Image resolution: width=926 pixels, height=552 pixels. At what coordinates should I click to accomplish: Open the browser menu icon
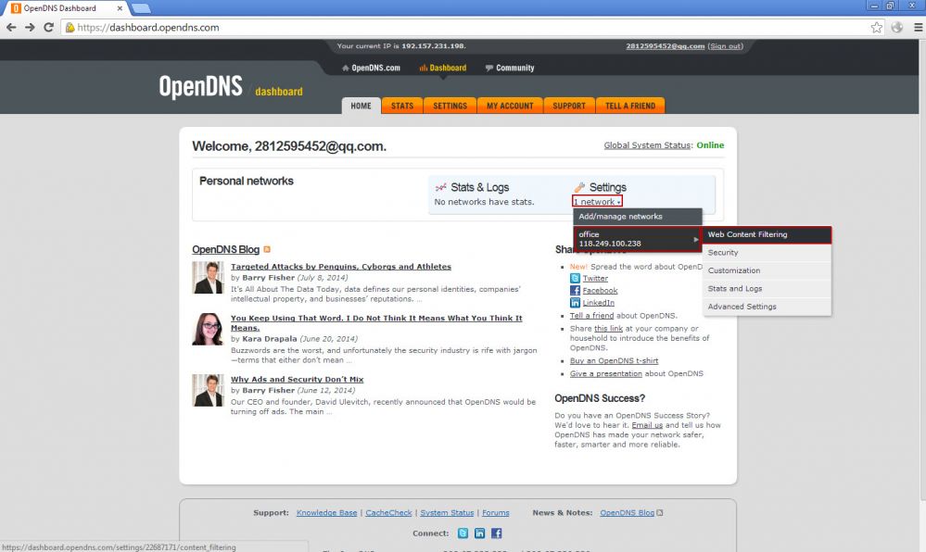tap(918, 27)
